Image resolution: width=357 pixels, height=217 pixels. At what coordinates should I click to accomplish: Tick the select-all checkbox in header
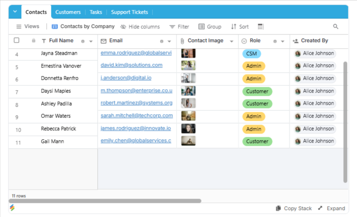(17, 40)
